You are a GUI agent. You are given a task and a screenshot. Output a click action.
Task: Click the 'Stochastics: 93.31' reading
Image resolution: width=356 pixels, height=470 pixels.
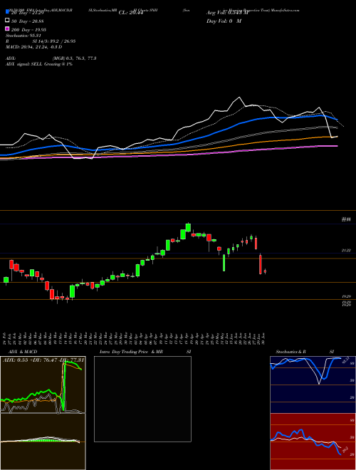tap(23, 36)
